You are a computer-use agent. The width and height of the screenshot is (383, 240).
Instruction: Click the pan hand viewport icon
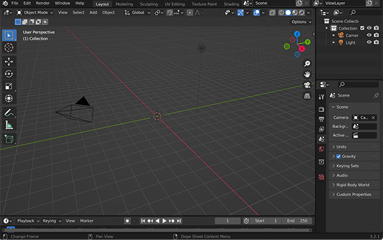coord(307,74)
